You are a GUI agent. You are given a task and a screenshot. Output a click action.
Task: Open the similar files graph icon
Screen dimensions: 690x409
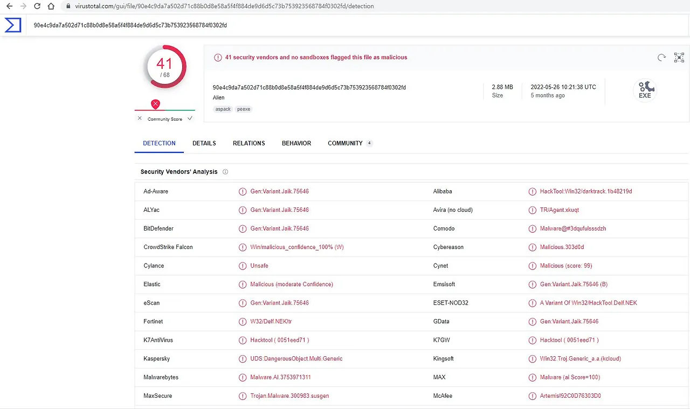tap(679, 58)
